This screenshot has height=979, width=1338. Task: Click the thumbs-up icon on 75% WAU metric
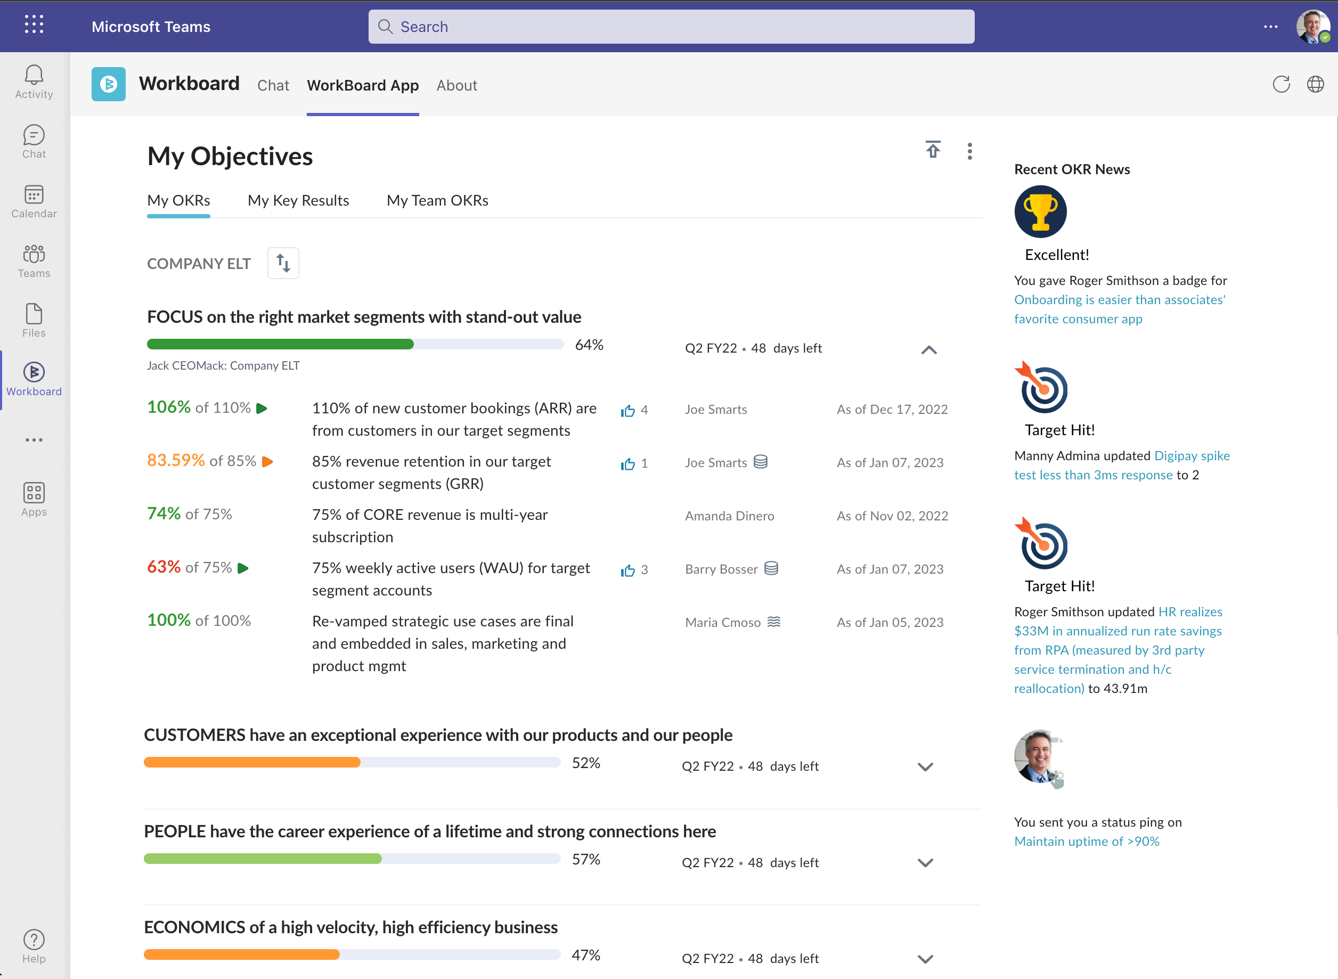625,568
